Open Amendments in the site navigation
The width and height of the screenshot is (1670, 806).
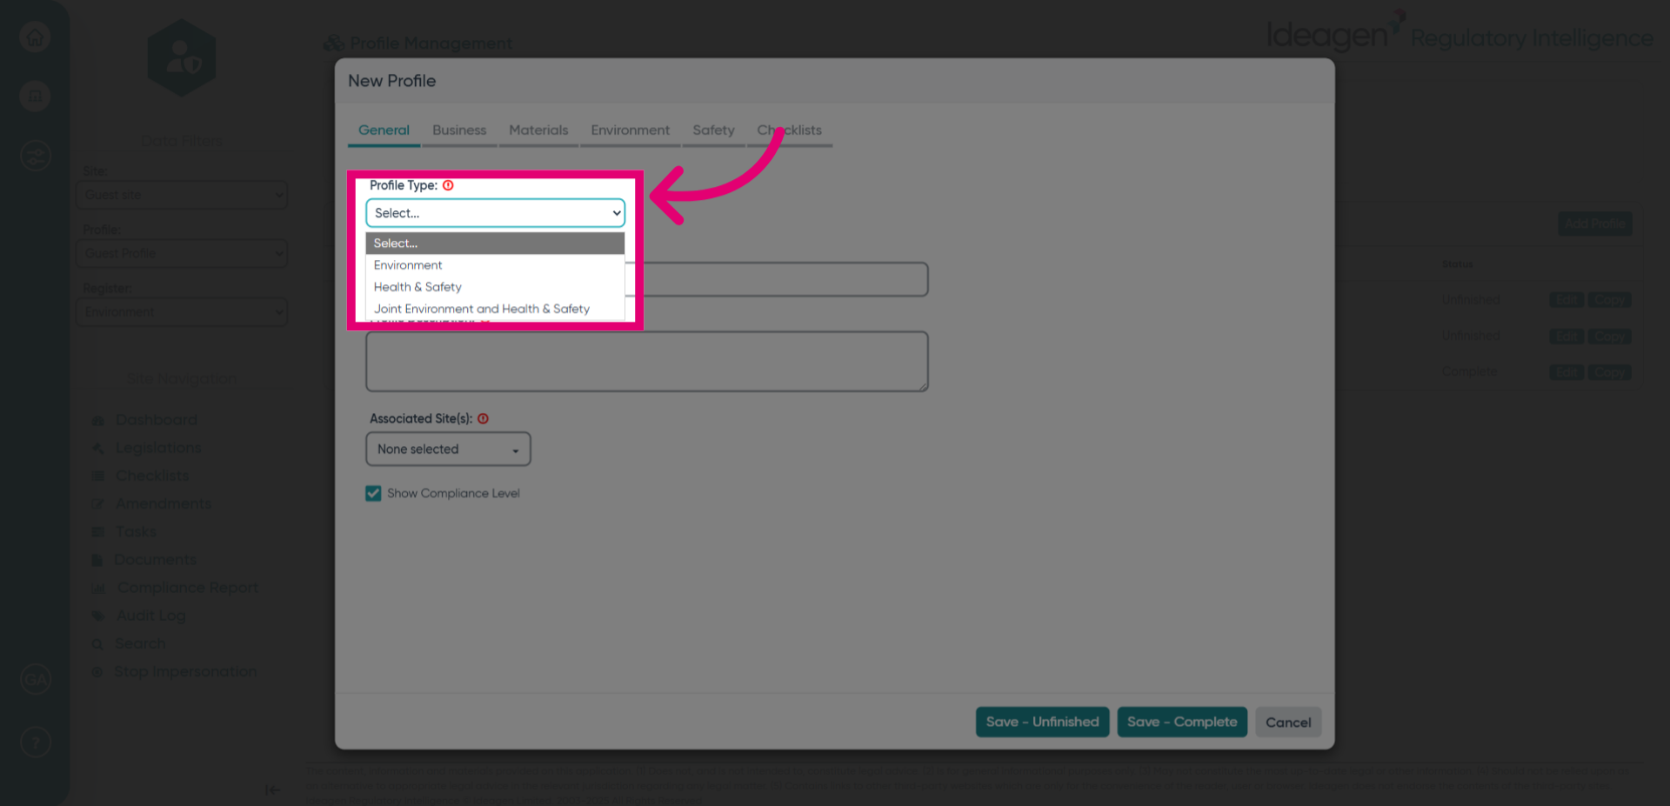(x=164, y=503)
